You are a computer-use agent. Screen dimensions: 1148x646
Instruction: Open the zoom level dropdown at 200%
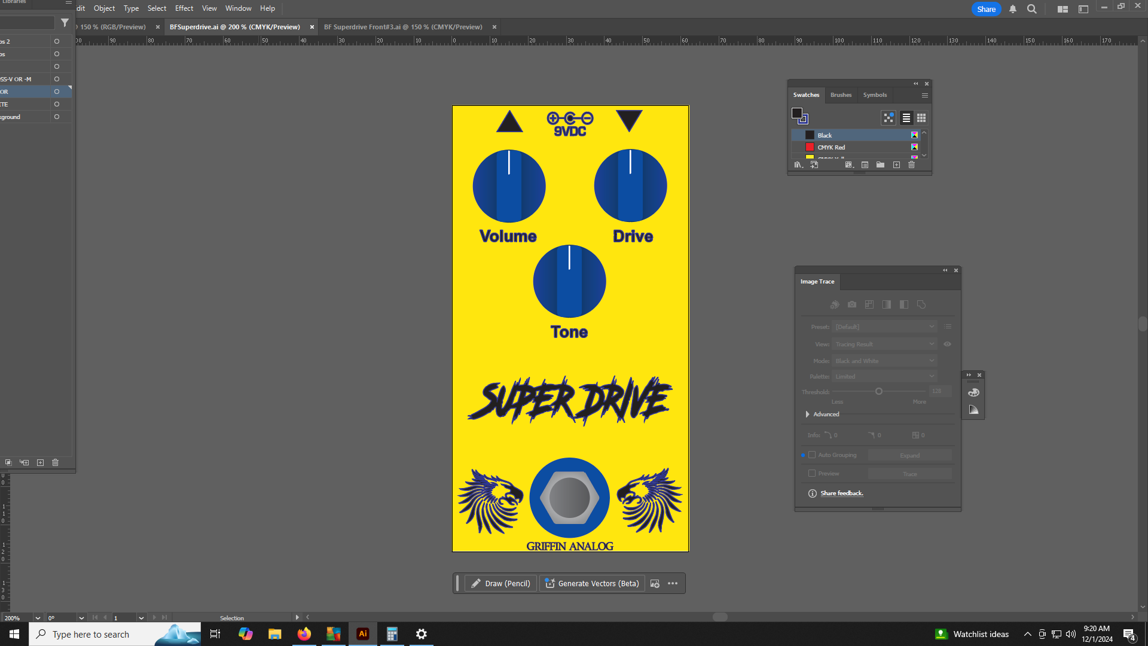tap(38, 618)
